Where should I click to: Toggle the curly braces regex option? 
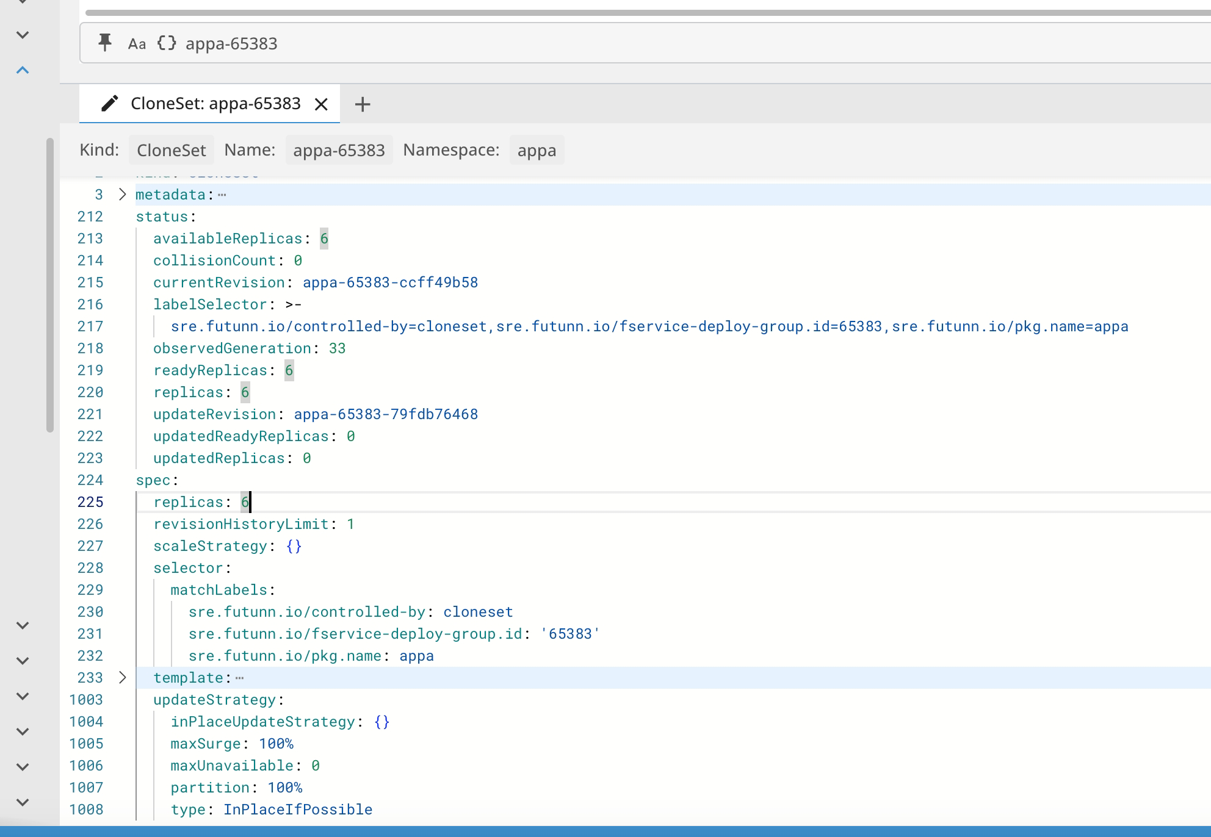point(167,43)
